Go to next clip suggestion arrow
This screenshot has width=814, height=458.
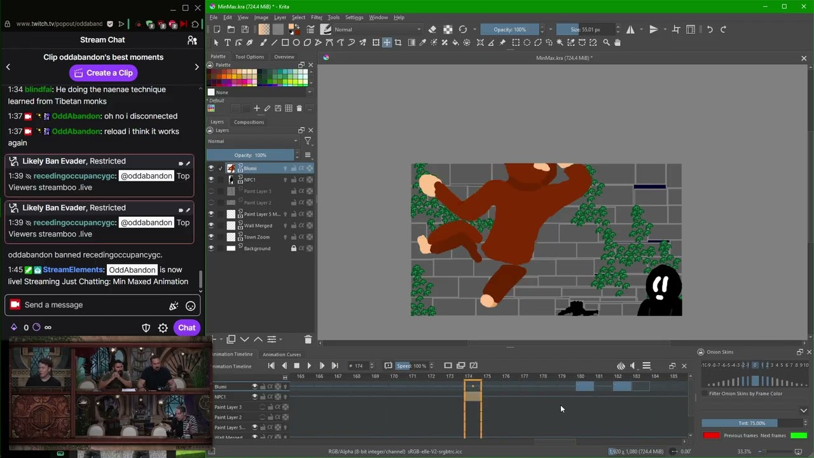(x=197, y=67)
